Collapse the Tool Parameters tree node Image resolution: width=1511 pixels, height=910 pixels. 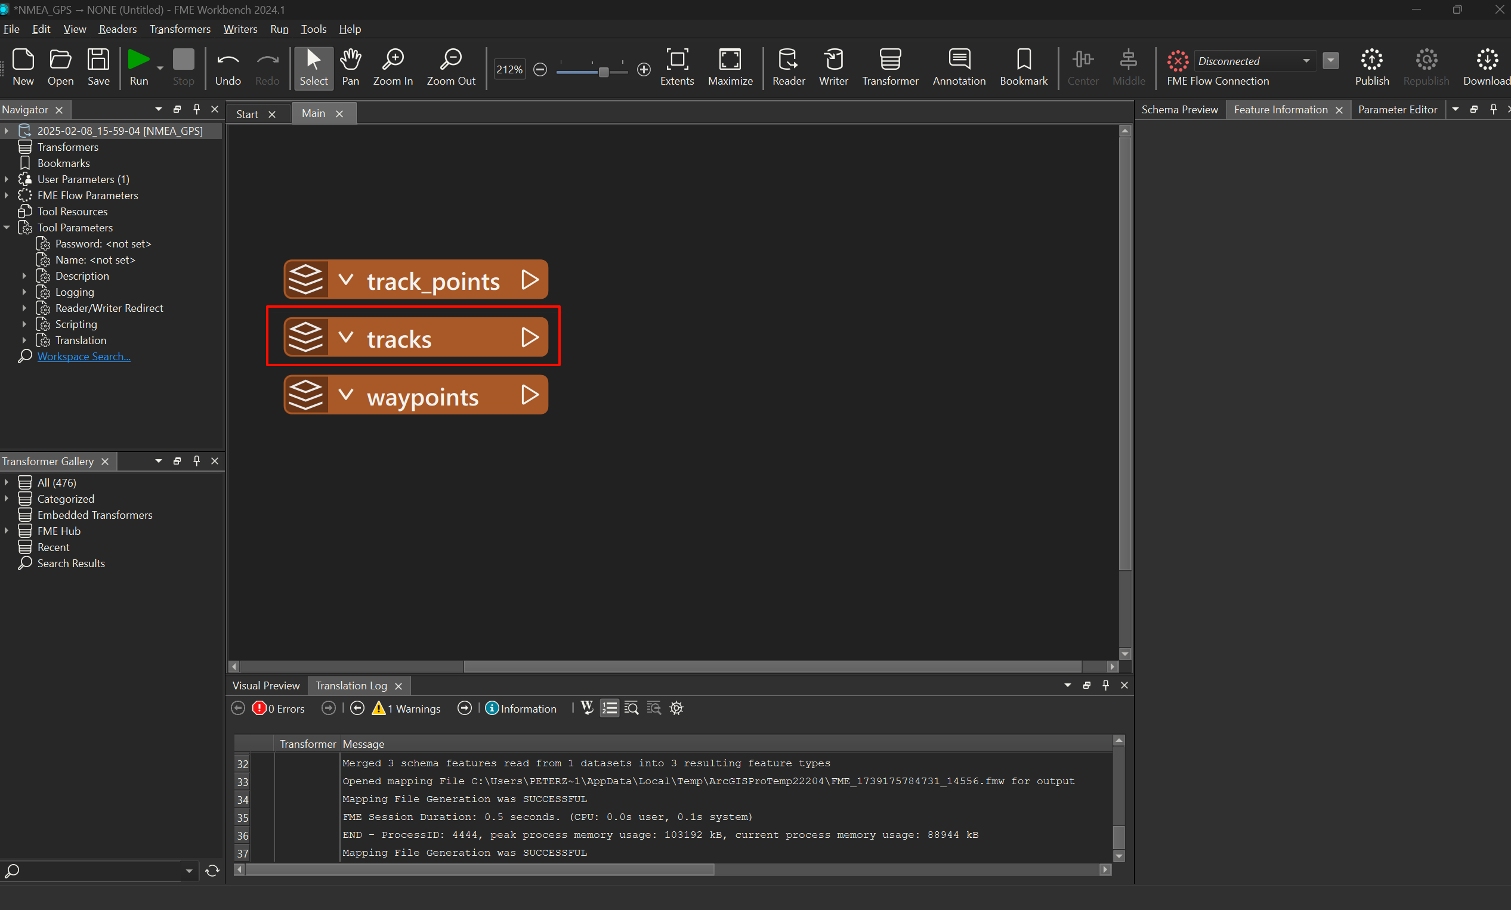(7, 228)
